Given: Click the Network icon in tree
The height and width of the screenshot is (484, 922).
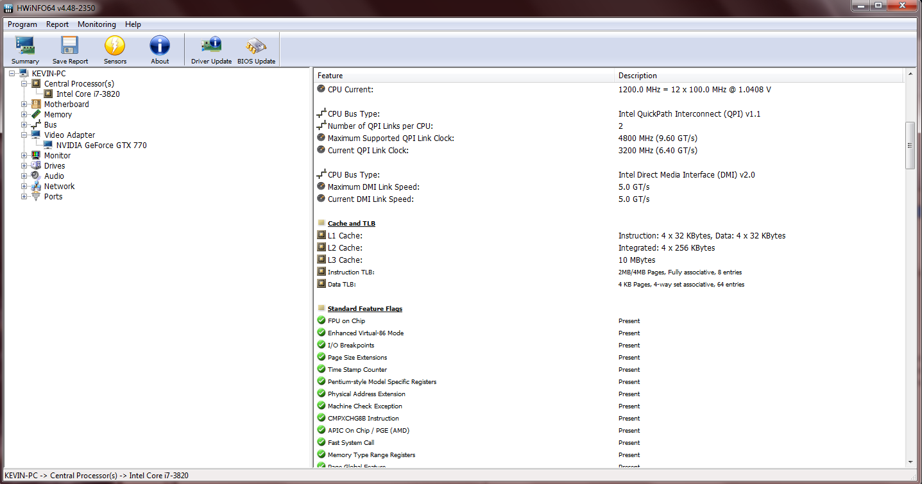Looking at the screenshot, I should click(x=36, y=187).
